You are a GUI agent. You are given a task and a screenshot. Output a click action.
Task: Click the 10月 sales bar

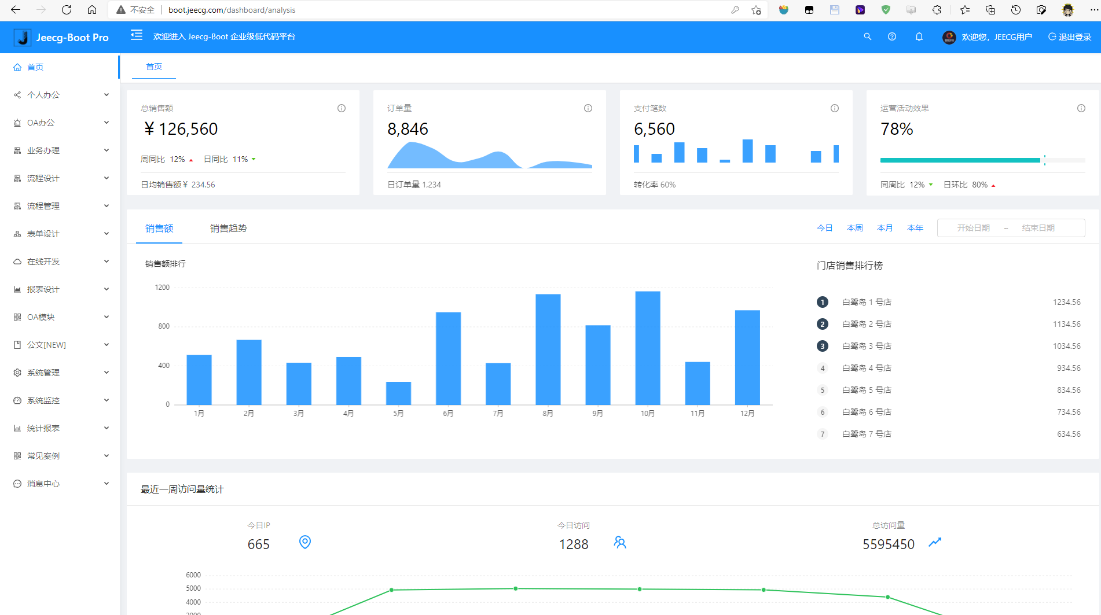pyautogui.click(x=648, y=348)
